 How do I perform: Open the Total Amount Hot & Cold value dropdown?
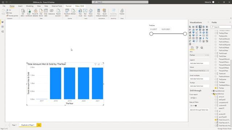pos(206,71)
